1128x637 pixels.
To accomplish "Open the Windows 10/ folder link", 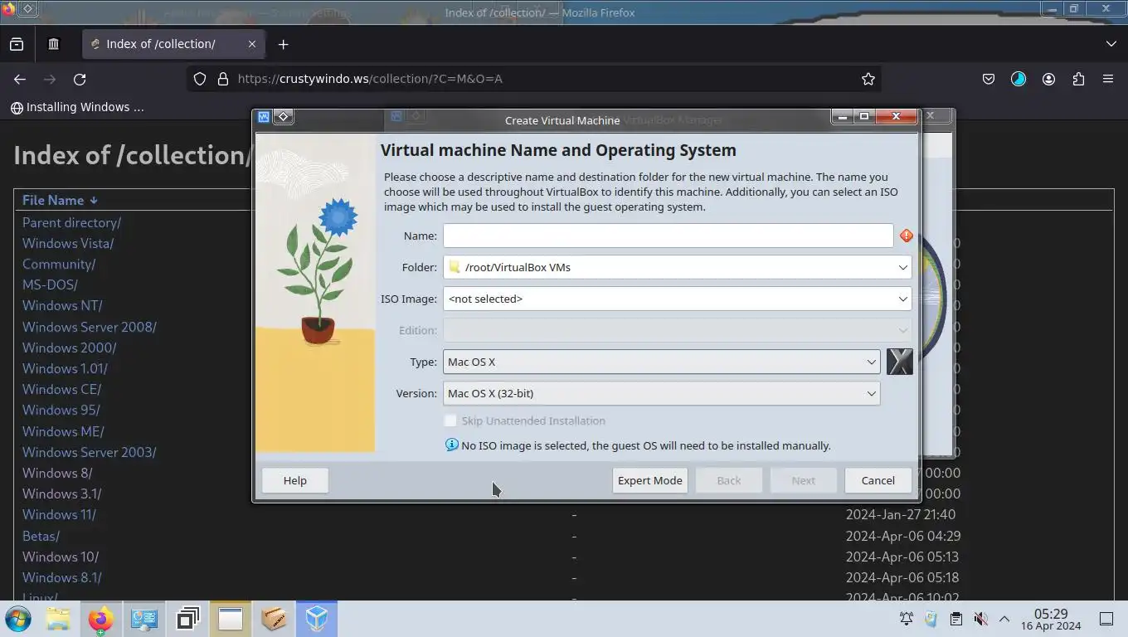I will click(x=61, y=557).
